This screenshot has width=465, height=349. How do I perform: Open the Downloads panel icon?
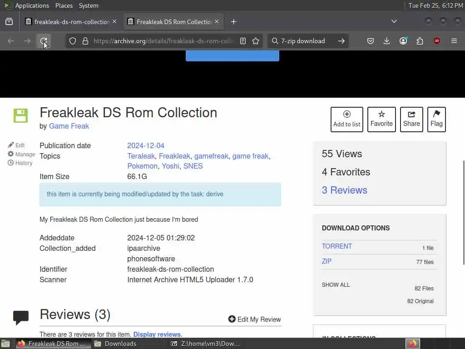(x=387, y=41)
